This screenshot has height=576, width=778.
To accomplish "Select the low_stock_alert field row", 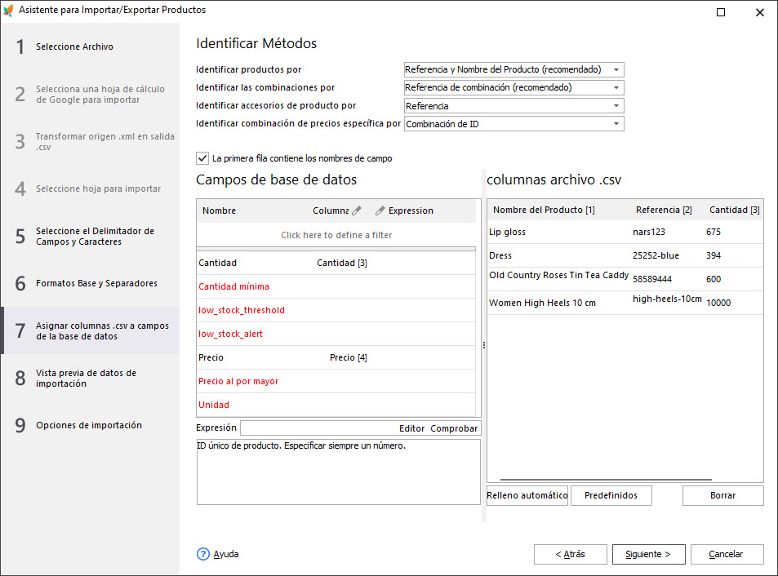I will click(336, 335).
